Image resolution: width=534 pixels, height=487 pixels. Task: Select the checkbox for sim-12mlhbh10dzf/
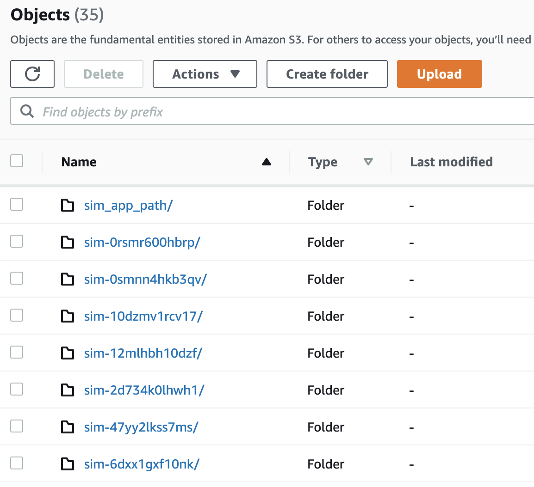(x=17, y=352)
